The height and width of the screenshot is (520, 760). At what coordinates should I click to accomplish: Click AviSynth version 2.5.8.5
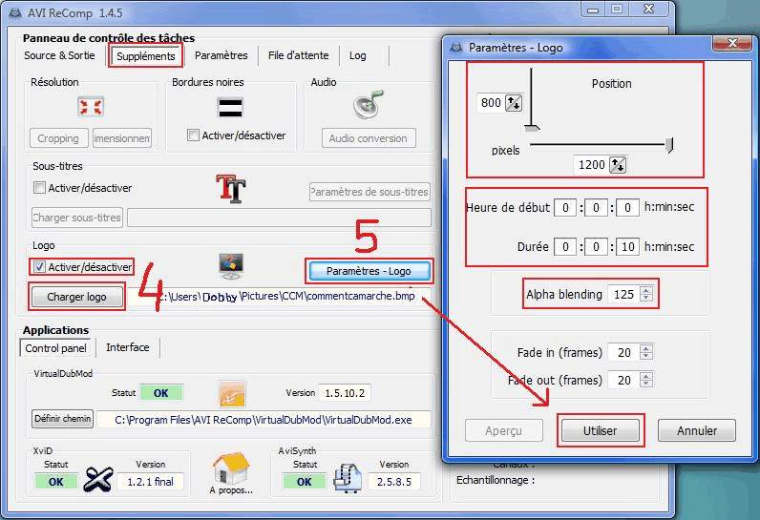pos(394,482)
